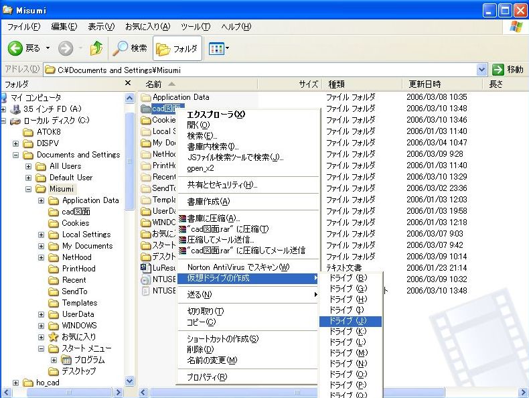This screenshot has width=529, height=398.
Task: Select the first NTUSE file icon in list
Action: (x=146, y=279)
